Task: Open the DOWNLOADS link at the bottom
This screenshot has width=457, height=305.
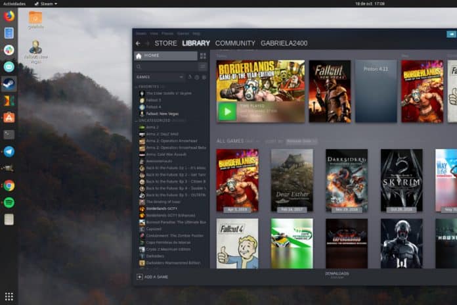Action: point(337,275)
